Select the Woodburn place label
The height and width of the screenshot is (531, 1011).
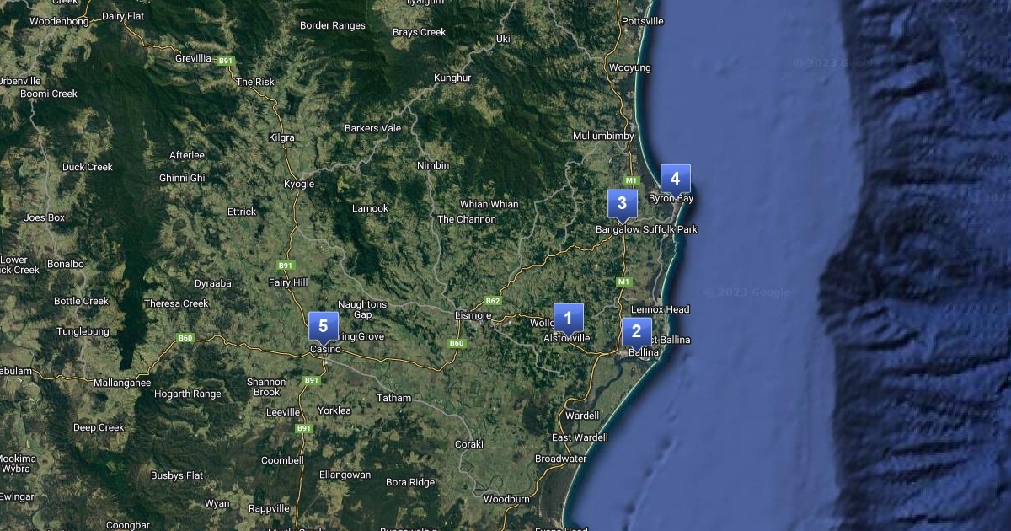[506, 499]
